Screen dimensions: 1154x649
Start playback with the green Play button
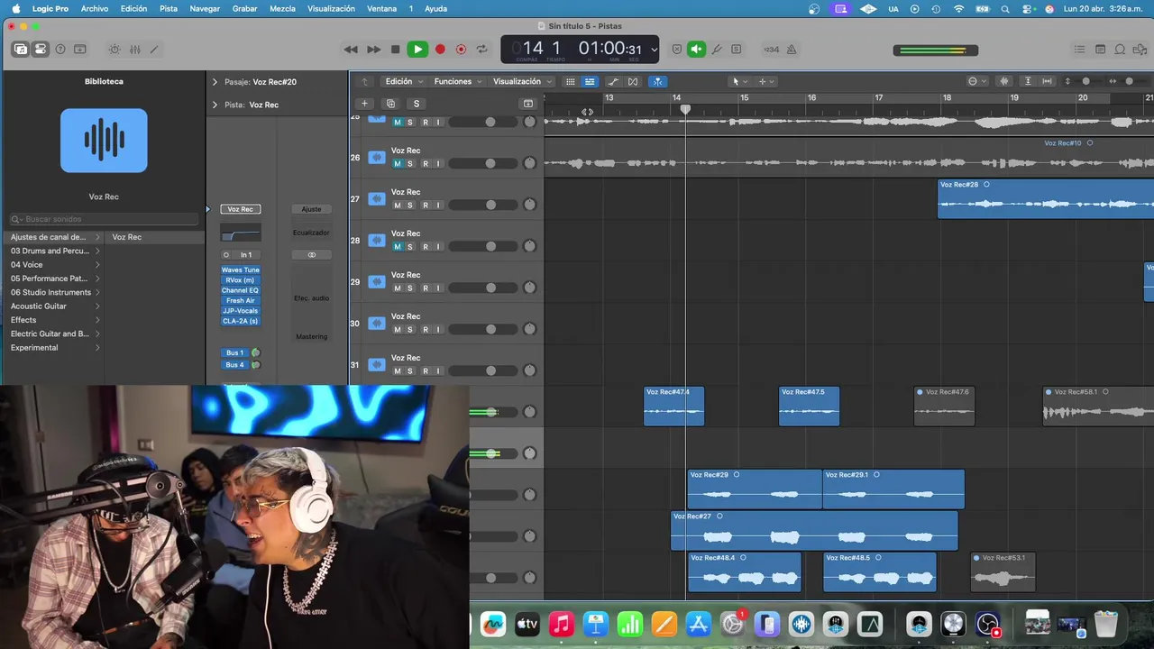point(417,50)
